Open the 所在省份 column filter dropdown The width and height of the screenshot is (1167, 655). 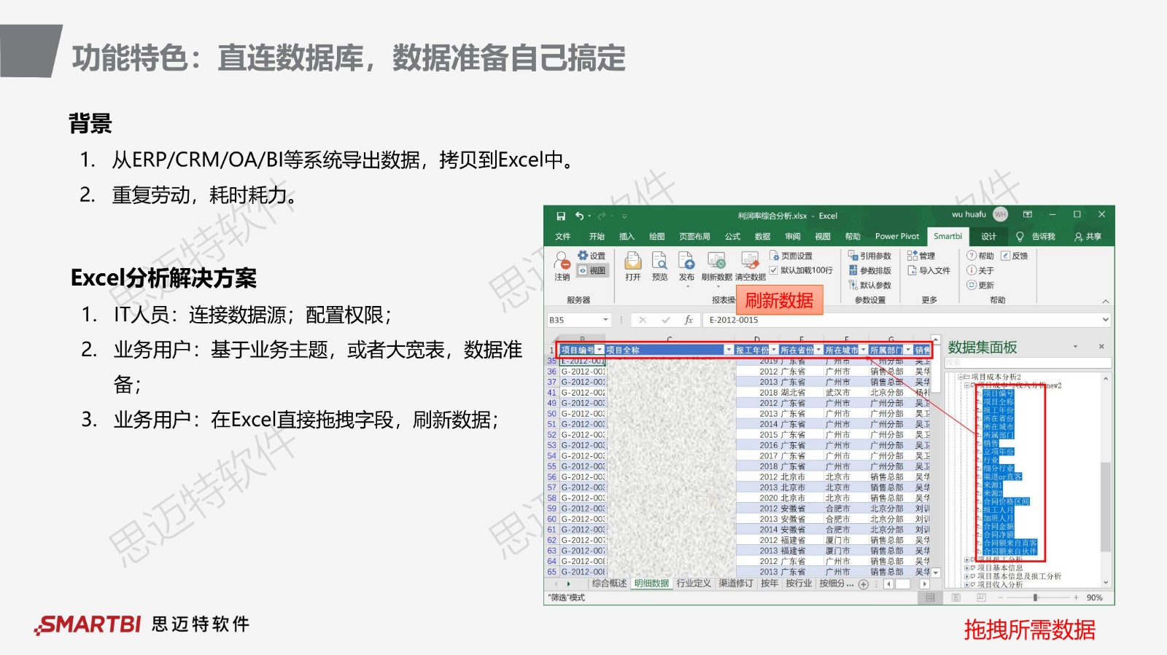pos(818,350)
